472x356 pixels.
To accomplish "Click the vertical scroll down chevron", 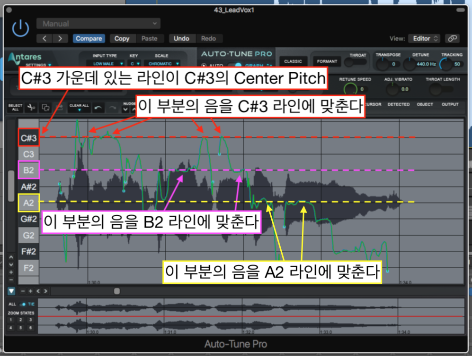I will pos(11,265).
